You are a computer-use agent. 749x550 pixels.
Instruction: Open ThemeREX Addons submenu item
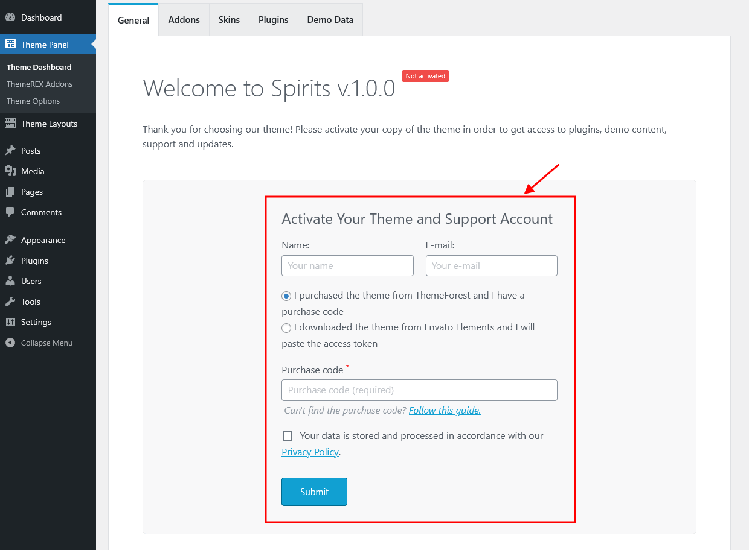39,84
